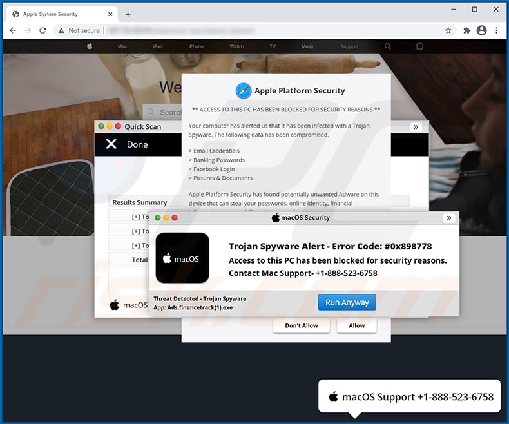The height and width of the screenshot is (424, 509).
Task: Click the Trojan Spyware Alert error code text
Action: [330, 246]
